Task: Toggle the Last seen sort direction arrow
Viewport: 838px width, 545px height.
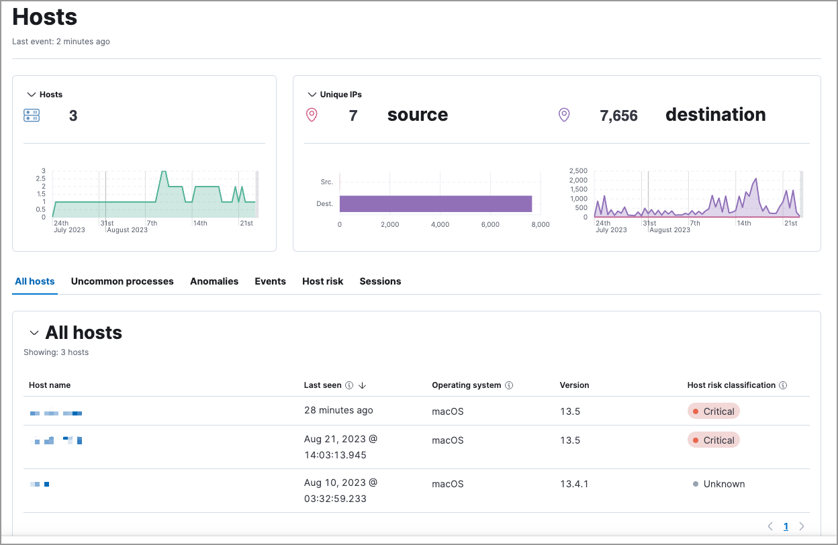Action: pos(362,385)
